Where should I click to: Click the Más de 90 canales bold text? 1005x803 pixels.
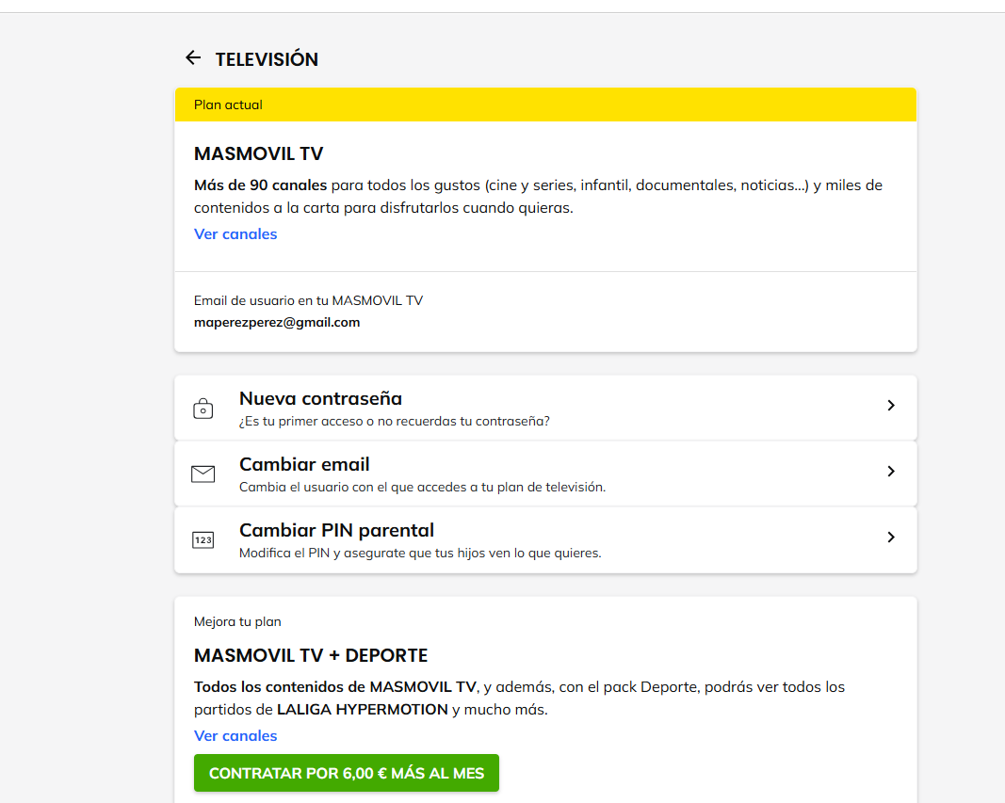pyautogui.click(x=260, y=185)
